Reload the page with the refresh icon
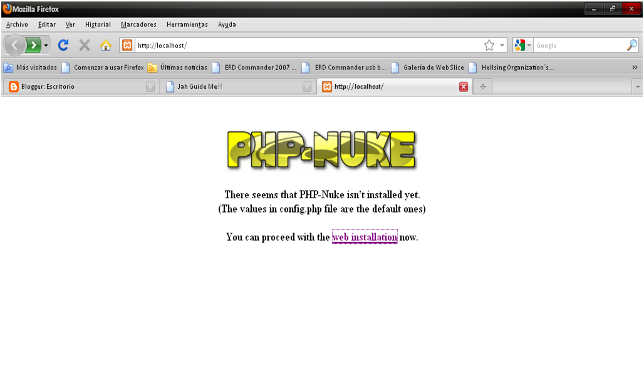This screenshot has width=644, height=379. pyautogui.click(x=62, y=45)
